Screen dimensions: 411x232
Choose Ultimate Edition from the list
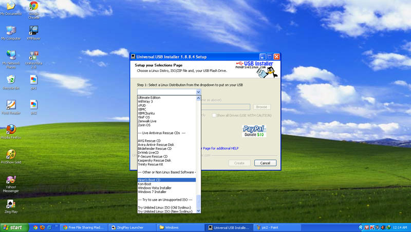166,98
